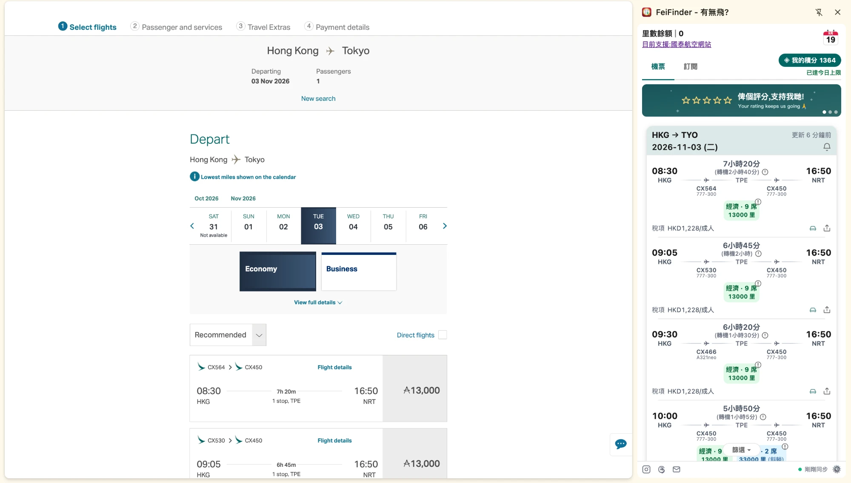Click the New search link

click(x=318, y=99)
